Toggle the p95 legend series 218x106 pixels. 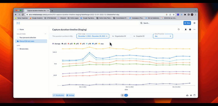[82, 44]
